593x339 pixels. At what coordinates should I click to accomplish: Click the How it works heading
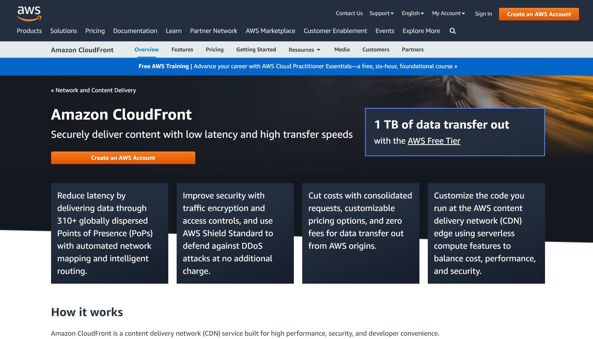(87, 312)
